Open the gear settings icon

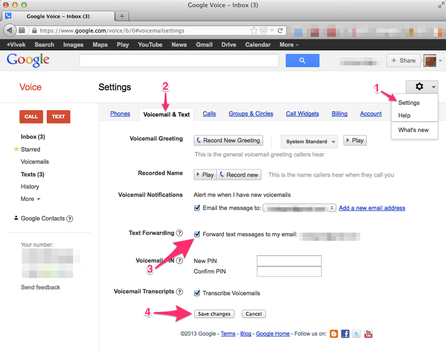point(419,86)
